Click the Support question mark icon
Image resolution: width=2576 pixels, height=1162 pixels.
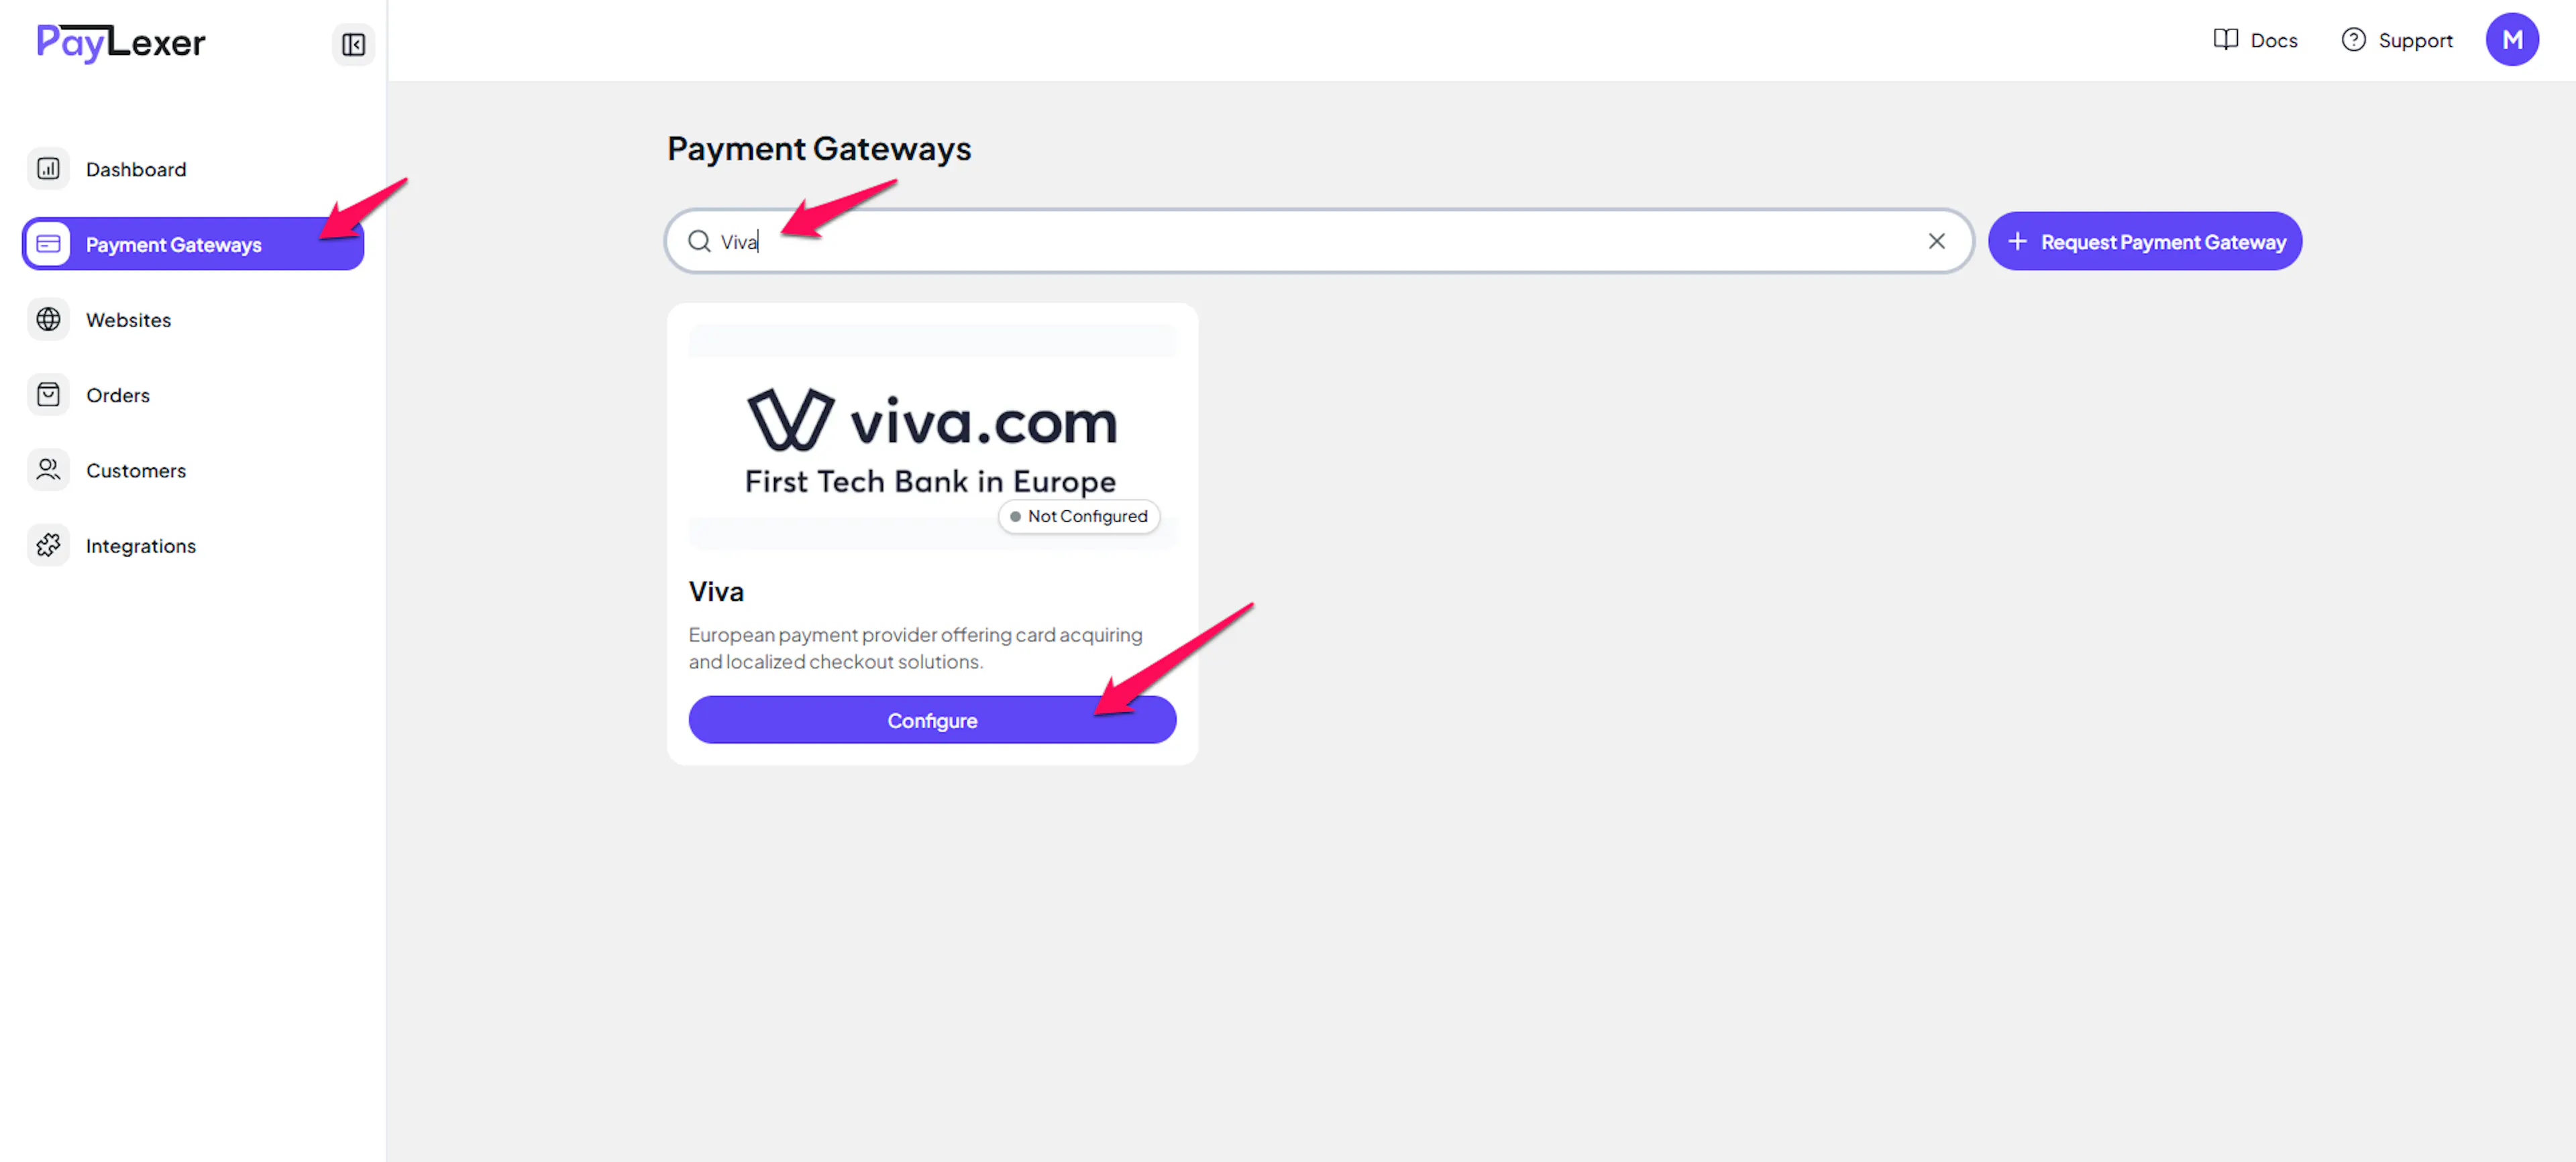pyautogui.click(x=2353, y=40)
